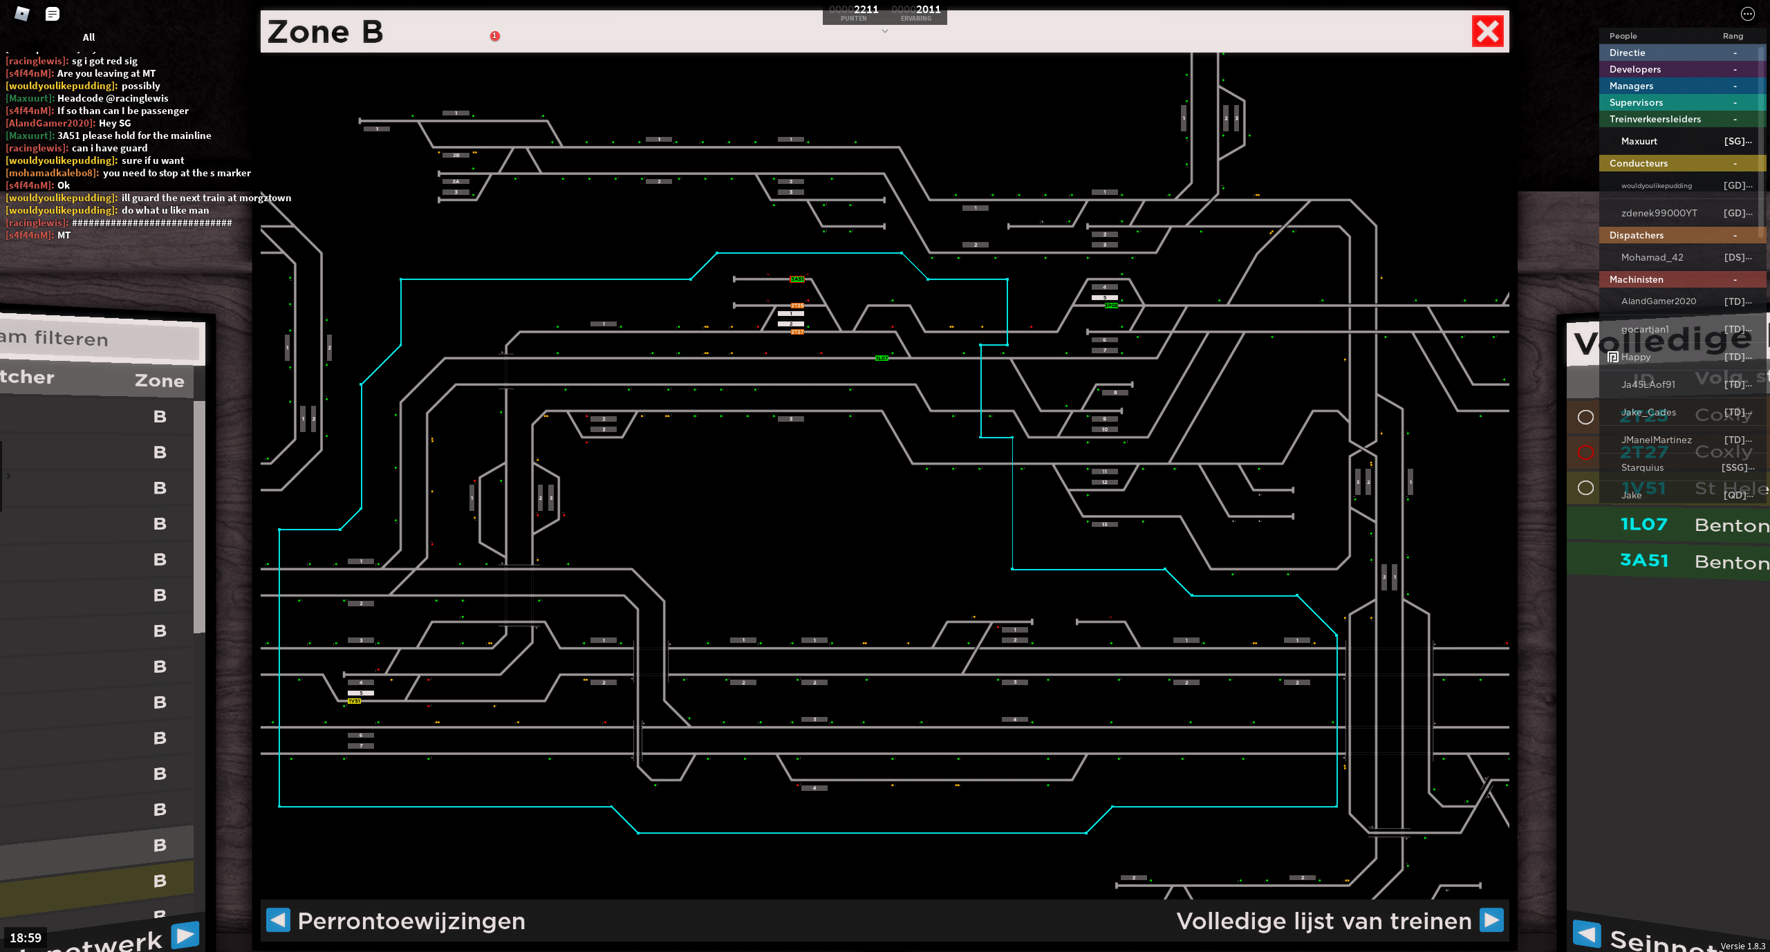Select the radio circle for train 2T25

tap(1585, 417)
